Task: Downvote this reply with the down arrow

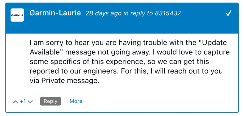Action: pyautogui.click(x=30, y=102)
